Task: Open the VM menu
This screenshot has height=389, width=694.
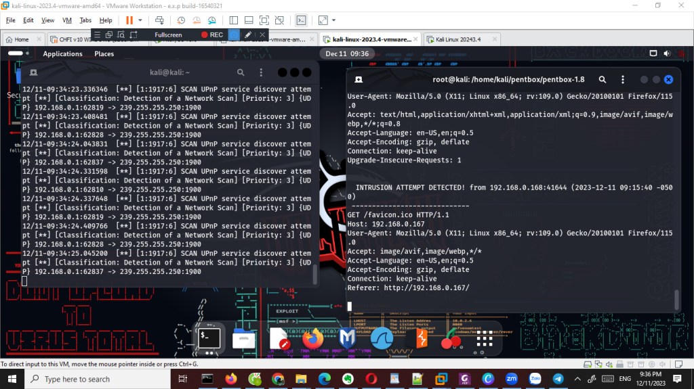Action: (67, 20)
